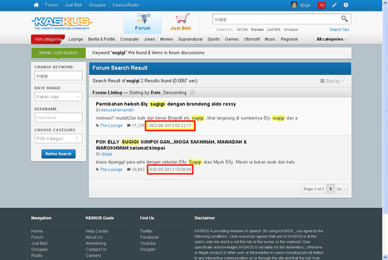Click the search magnifier icon

coord(344,19)
